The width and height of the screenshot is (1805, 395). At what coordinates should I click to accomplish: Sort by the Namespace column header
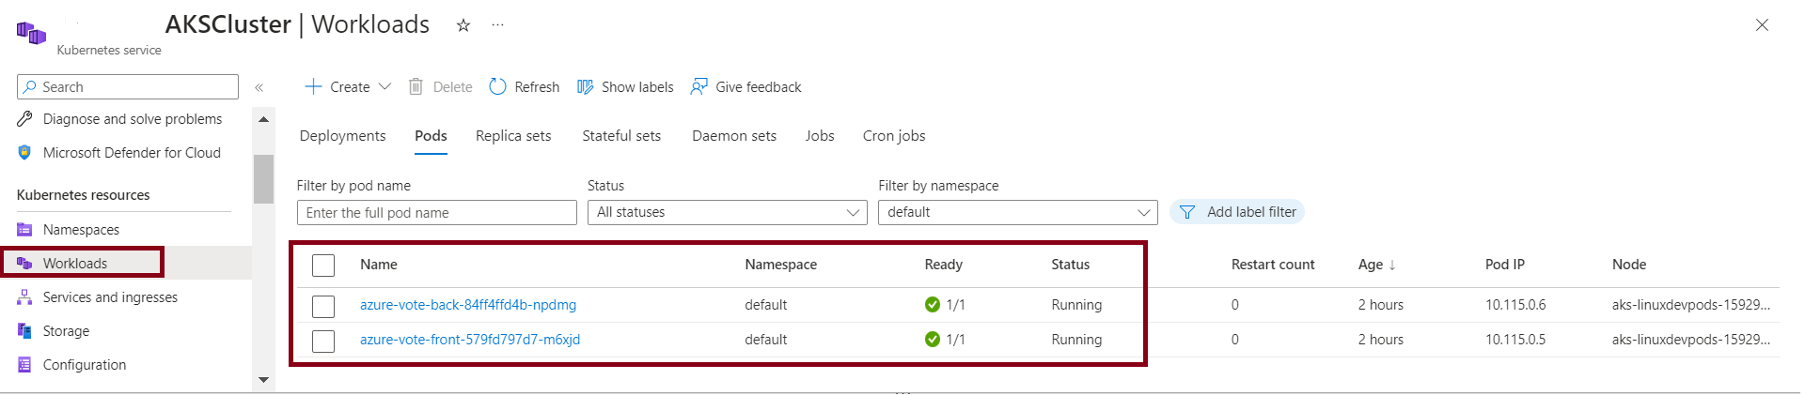pos(780,265)
